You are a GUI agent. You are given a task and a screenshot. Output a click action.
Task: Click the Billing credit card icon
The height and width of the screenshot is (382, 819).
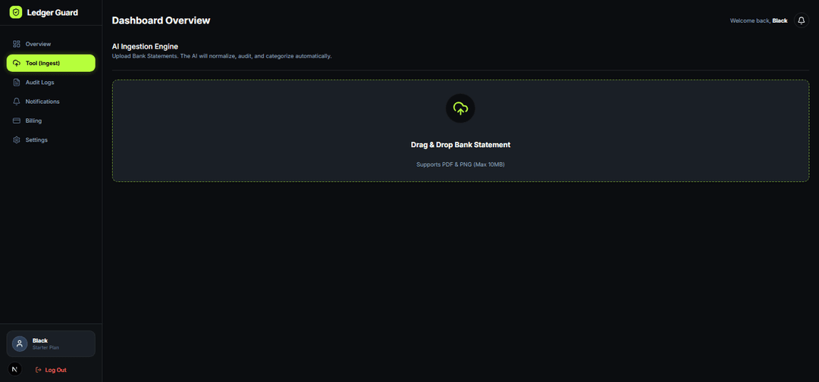(17, 121)
